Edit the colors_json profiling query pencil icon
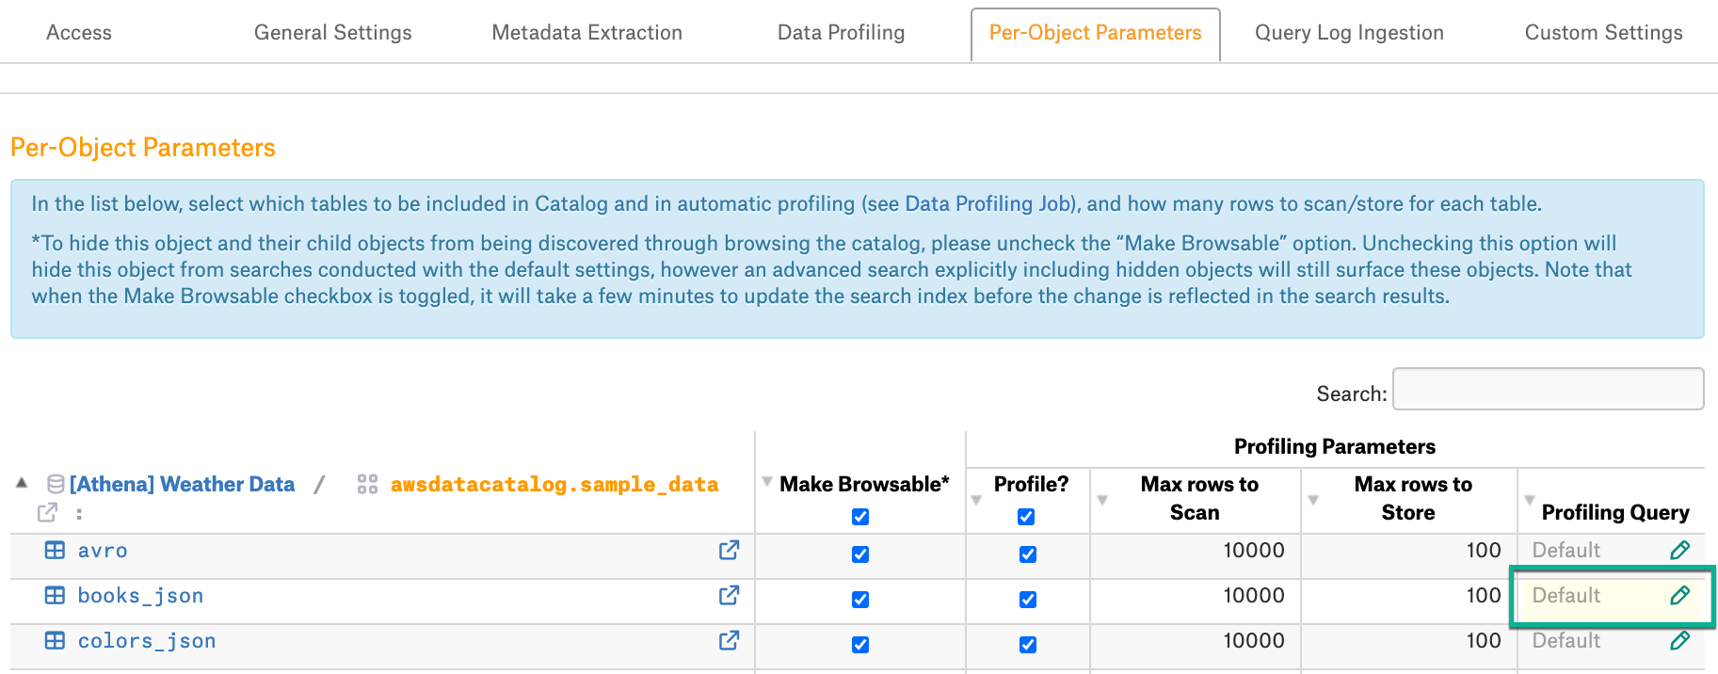The width and height of the screenshot is (1718, 674). (1680, 640)
